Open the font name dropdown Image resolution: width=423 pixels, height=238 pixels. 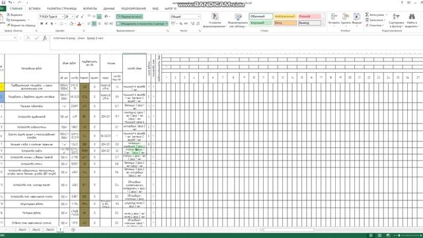(x=63, y=17)
